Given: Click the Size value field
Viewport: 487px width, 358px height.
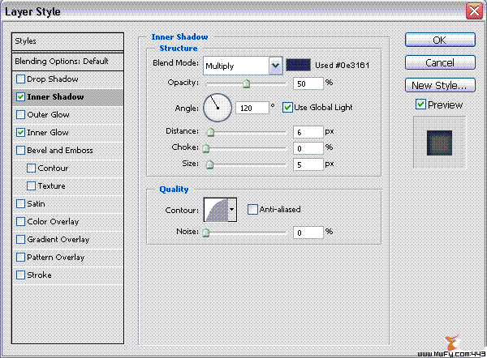Looking at the screenshot, I should [308, 164].
